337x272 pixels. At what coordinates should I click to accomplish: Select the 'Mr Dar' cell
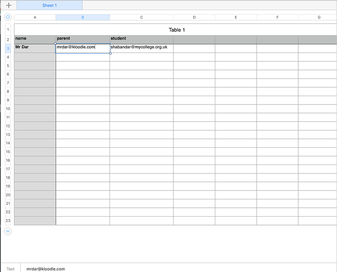point(35,48)
